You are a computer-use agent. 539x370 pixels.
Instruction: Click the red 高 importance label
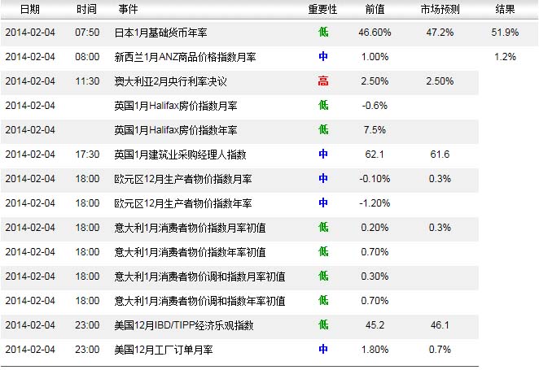(323, 81)
